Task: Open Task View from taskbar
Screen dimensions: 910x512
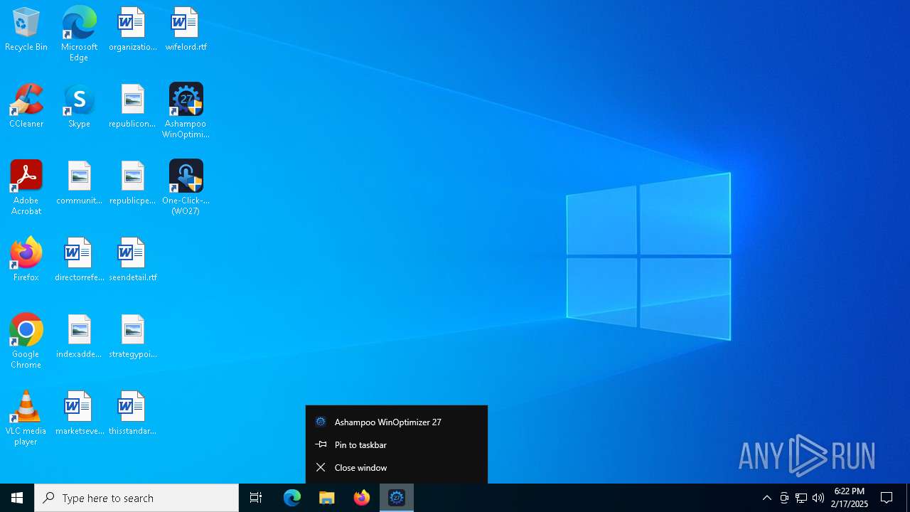Action: 256,498
